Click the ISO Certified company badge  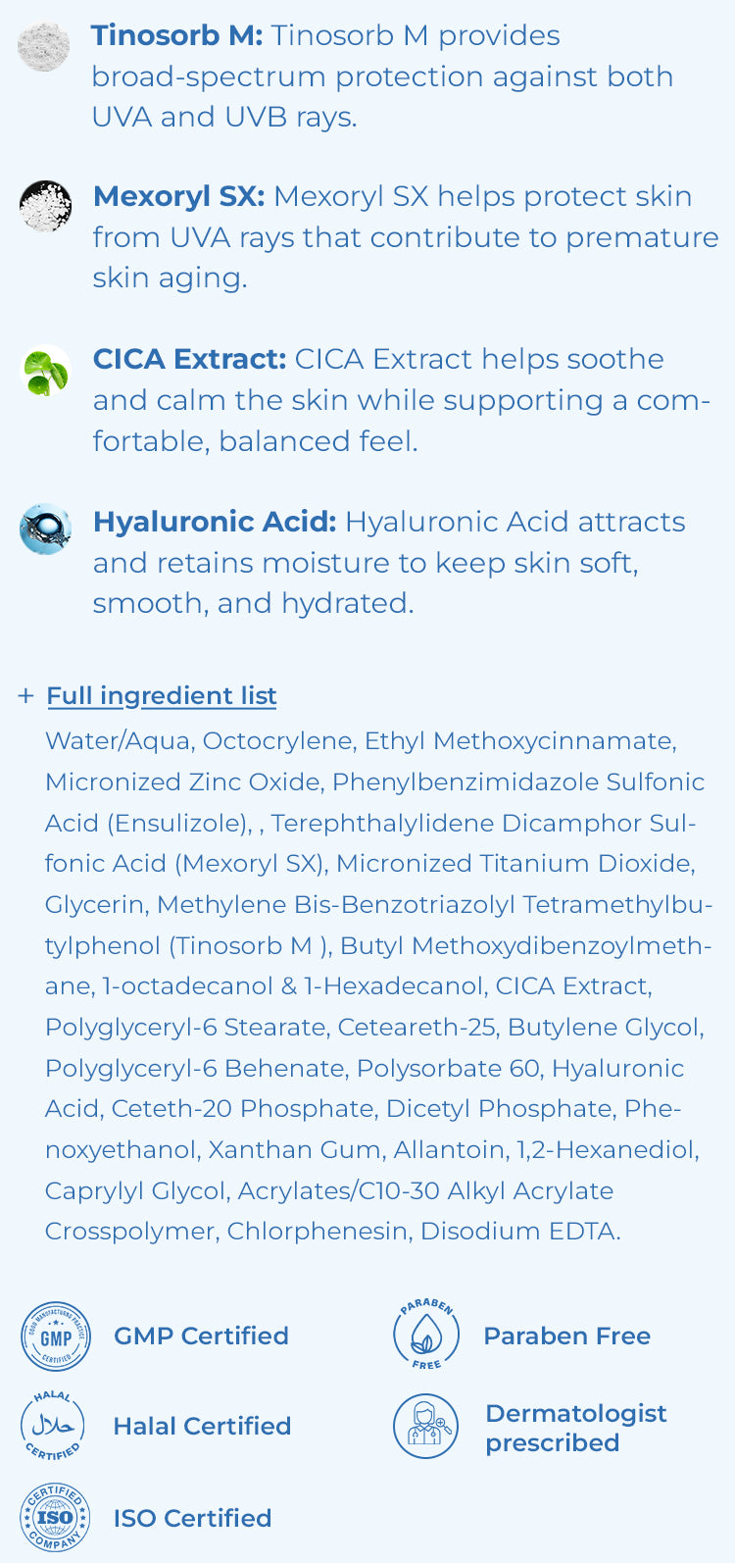click(x=55, y=1517)
